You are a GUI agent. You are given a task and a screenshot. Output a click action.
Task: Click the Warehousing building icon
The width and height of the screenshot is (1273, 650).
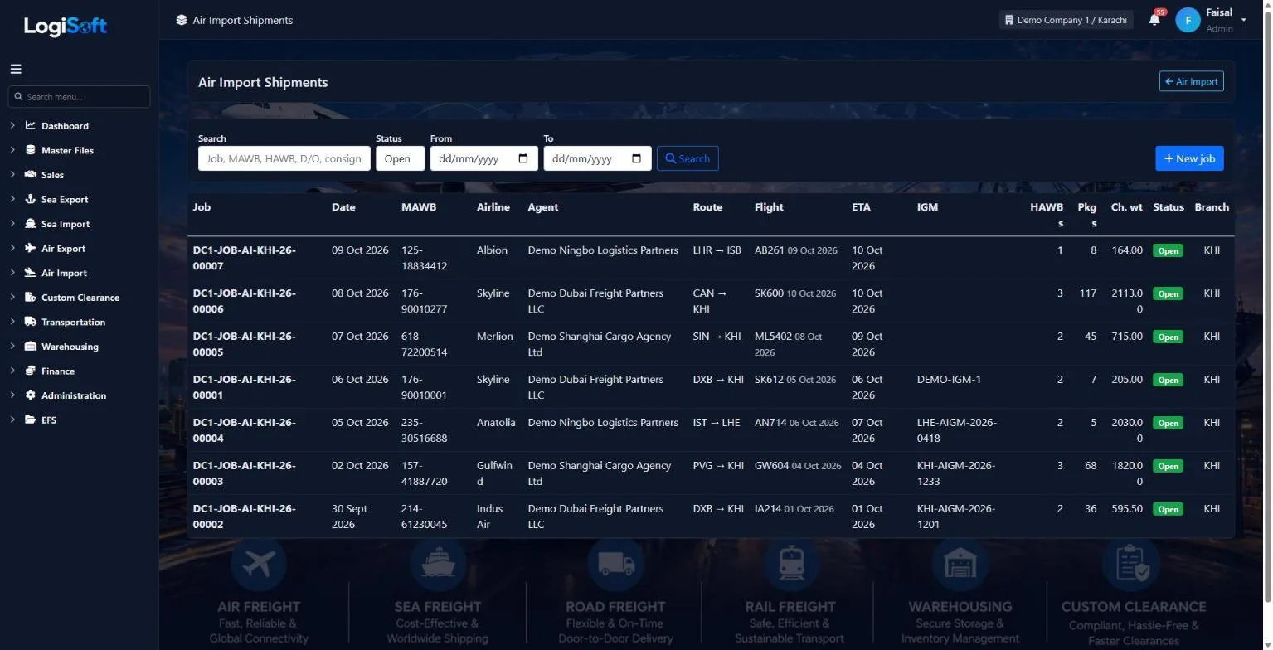[x=31, y=347]
